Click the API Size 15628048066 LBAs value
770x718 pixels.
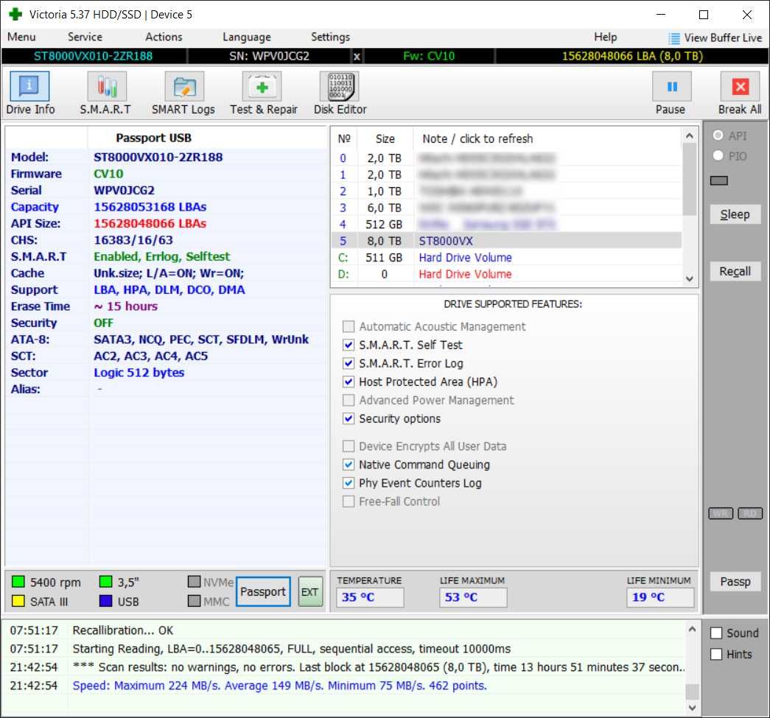click(x=150, y=224)
